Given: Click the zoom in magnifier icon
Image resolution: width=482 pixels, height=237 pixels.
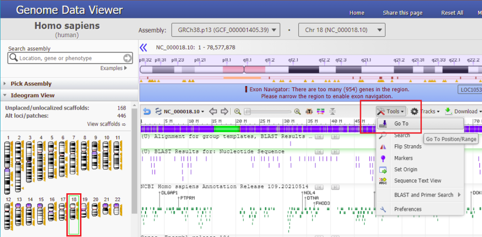Looking at the screenshot, I should (x=297, y=111).
